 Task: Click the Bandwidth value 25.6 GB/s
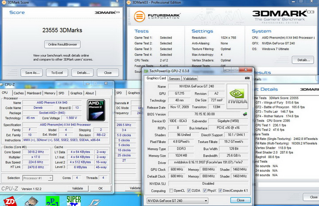[x=233, y=155]
